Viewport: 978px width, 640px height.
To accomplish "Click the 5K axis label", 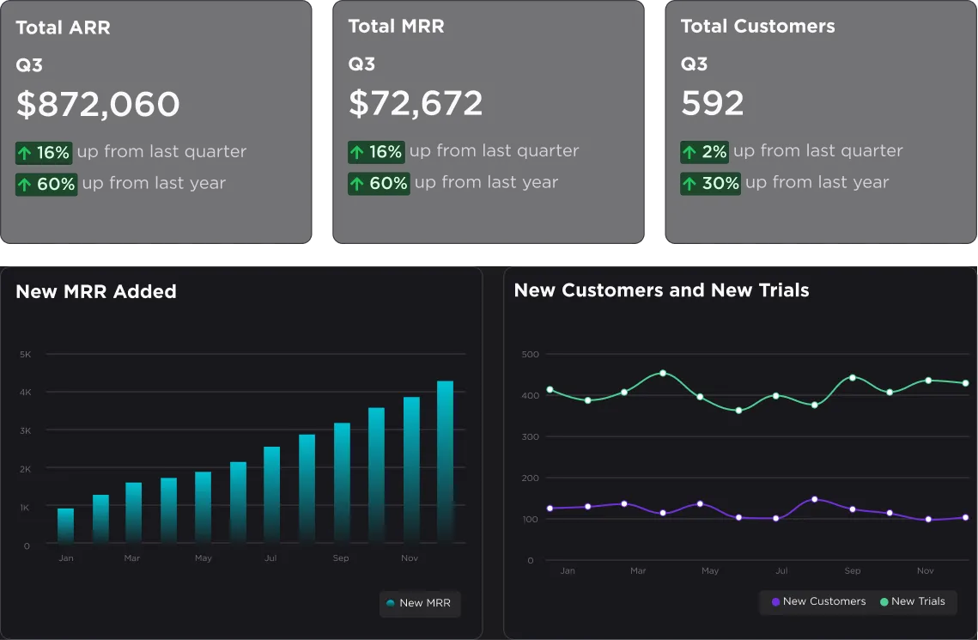I will coord(25,354).
